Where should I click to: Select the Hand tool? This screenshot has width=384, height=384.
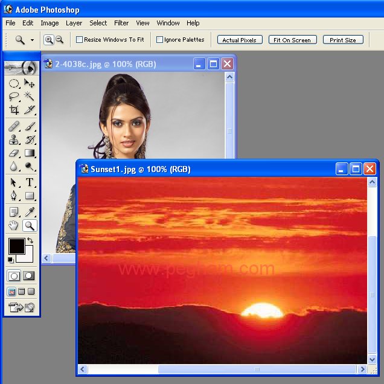point(14,226)
